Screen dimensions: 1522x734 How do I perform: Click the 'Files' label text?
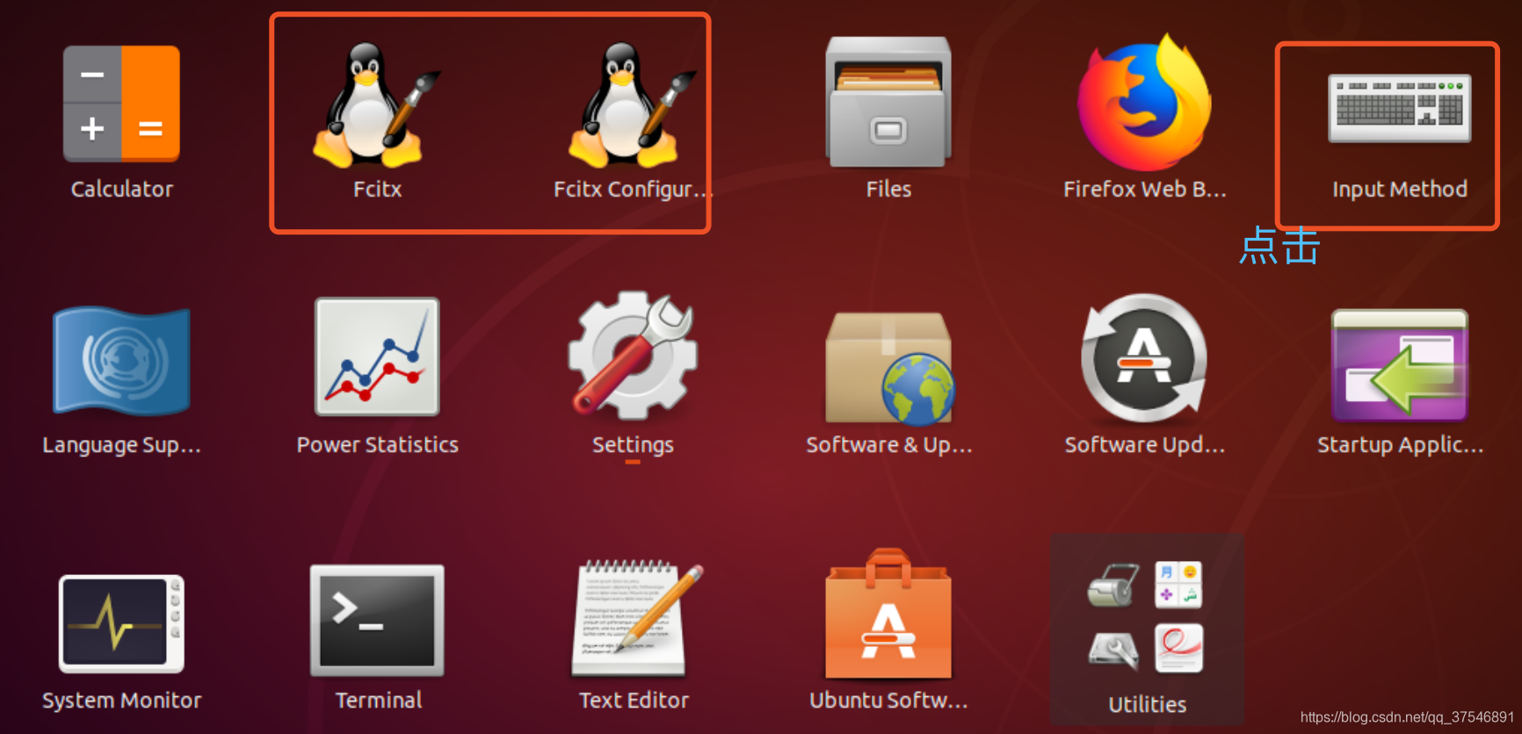click(888, 189)
